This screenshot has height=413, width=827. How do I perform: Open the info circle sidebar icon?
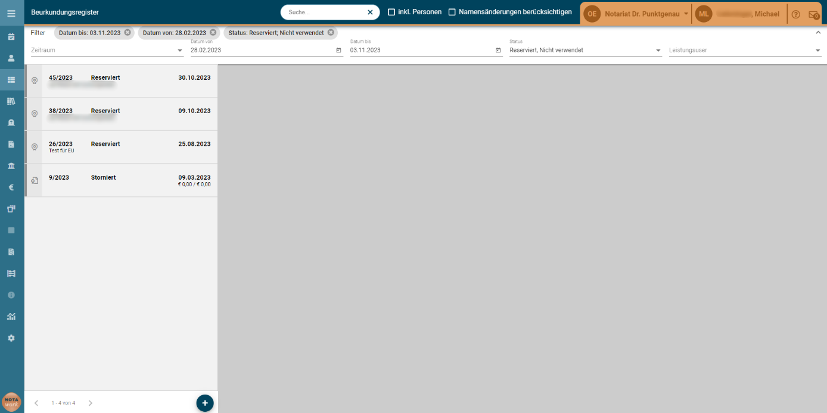pos(11,295)
